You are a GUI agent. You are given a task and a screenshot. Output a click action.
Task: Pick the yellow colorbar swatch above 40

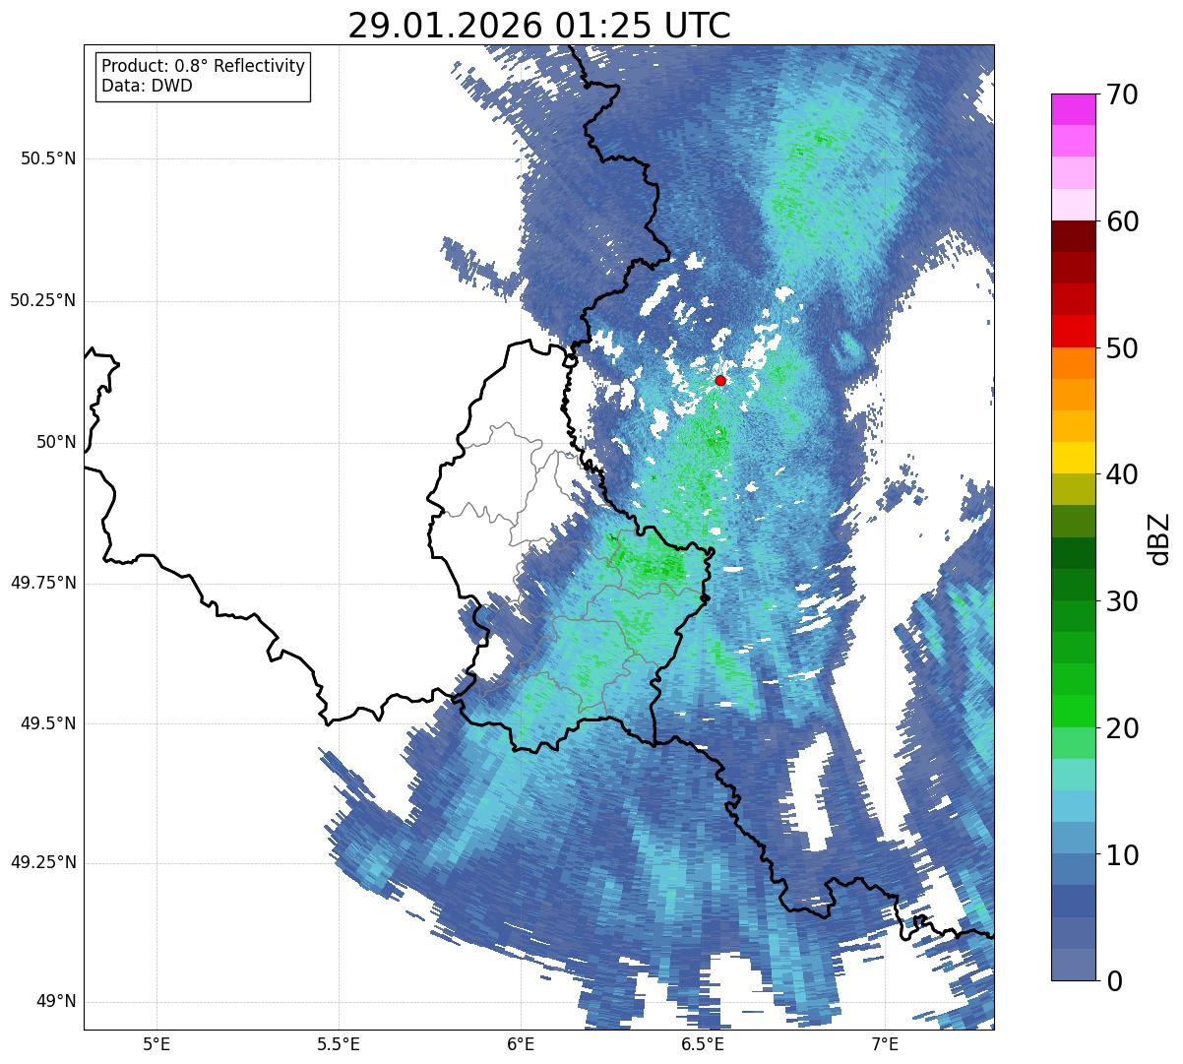point(1074,459)
